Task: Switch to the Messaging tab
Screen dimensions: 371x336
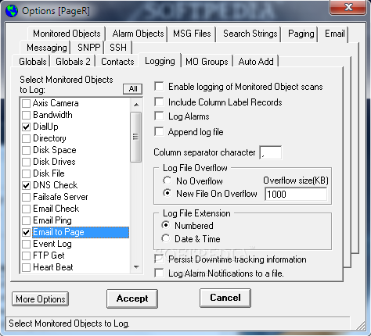Action: point(46,48)
